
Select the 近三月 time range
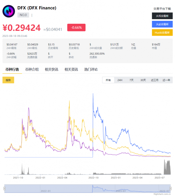pyautogui.click(x=155, y=80)
